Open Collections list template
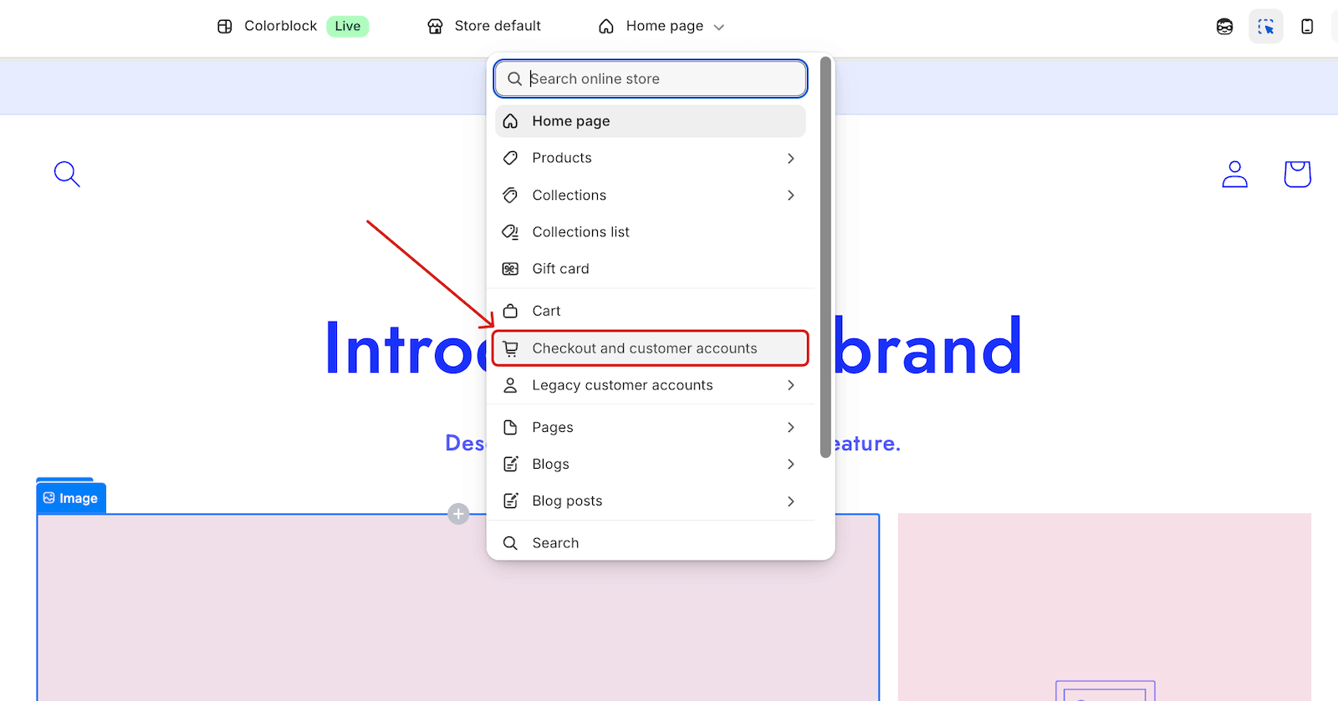Image resolution: width=1338 pixels, height=701 pixels. coord(580,232)
